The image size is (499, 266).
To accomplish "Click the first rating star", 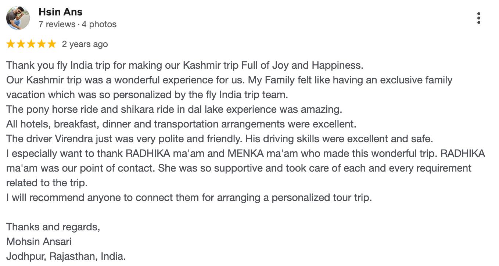I will click(11, 44).
